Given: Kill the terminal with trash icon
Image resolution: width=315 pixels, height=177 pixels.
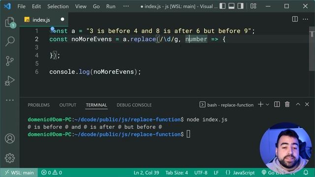Looking at the screenshot, I should click(287, 104).
